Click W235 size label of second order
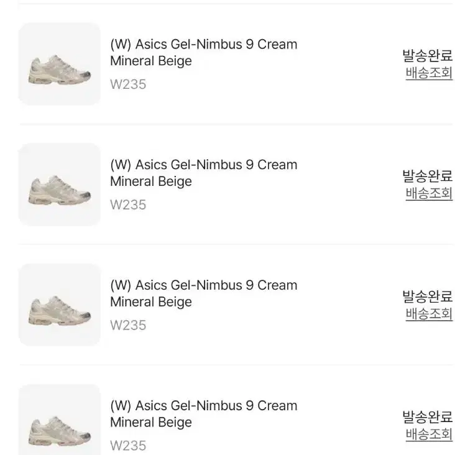 tap(128, 205)
